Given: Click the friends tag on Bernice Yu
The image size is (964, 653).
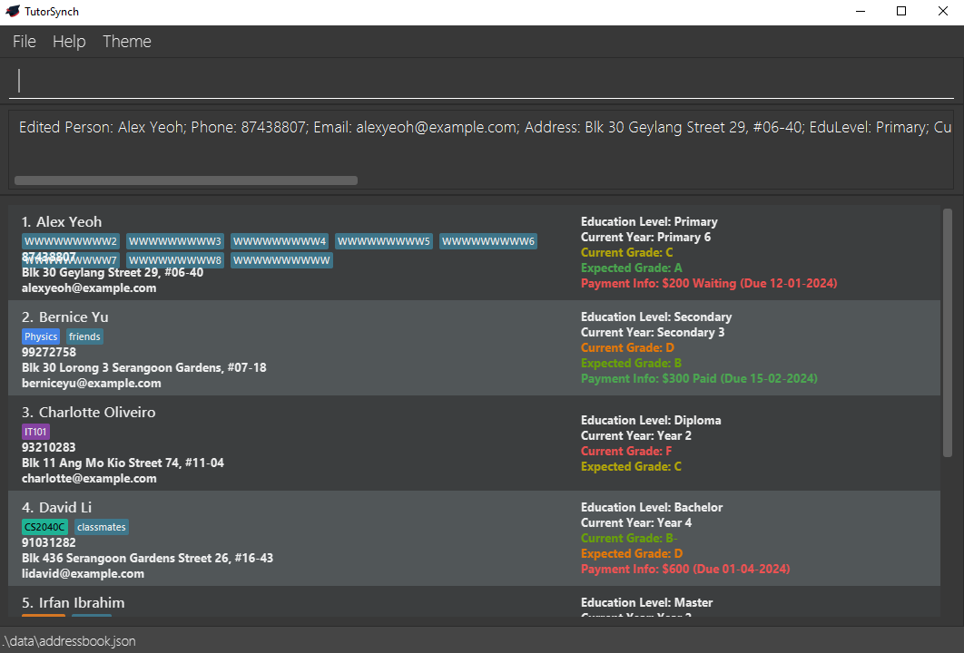Looking at the screenshot, I should coord(84,336).
